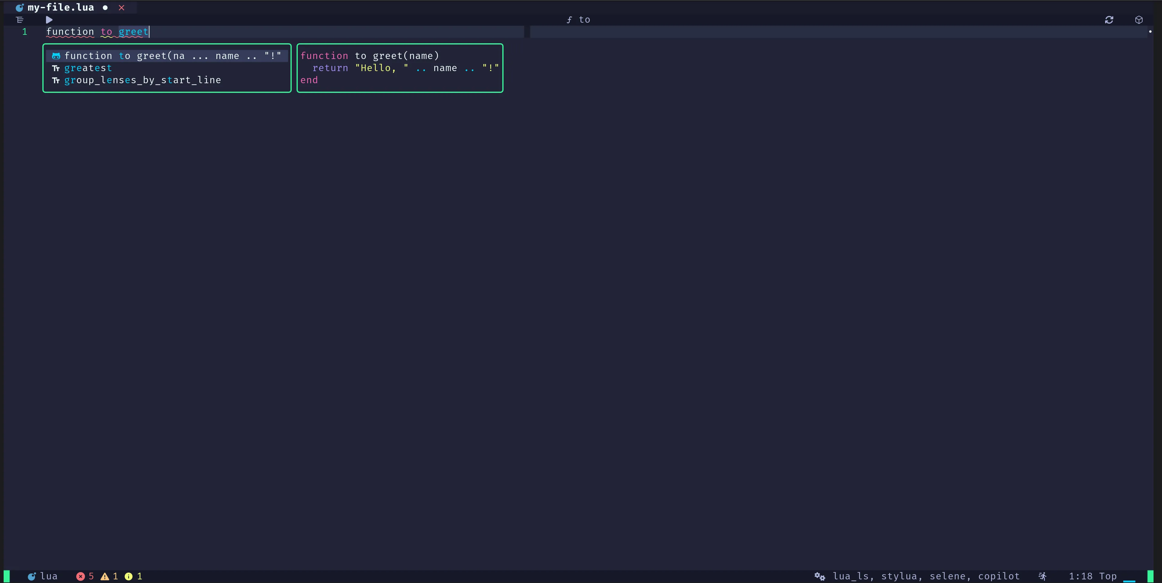Click the running-figure icon in the status bar
The height and width of the screenshot is (583, 1162).
tap(1042, 576)
